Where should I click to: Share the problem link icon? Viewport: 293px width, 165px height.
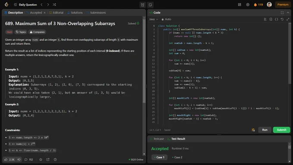point(48,159)
